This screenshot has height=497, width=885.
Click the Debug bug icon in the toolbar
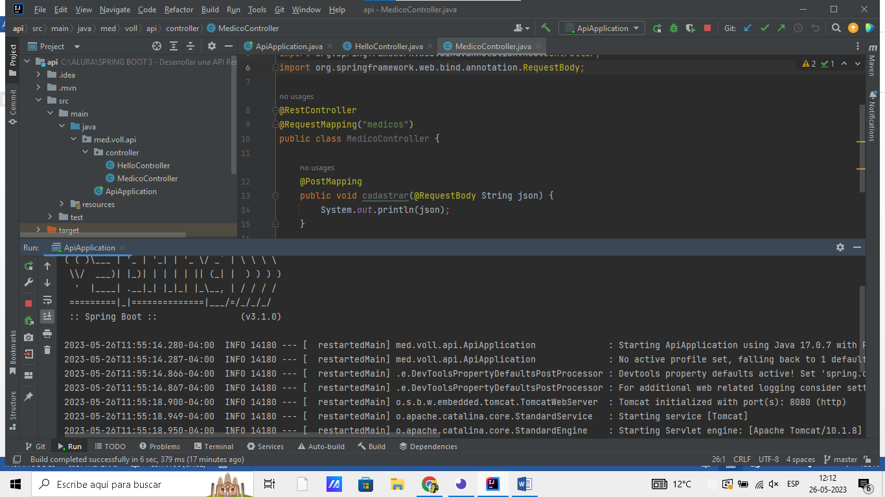674,28
